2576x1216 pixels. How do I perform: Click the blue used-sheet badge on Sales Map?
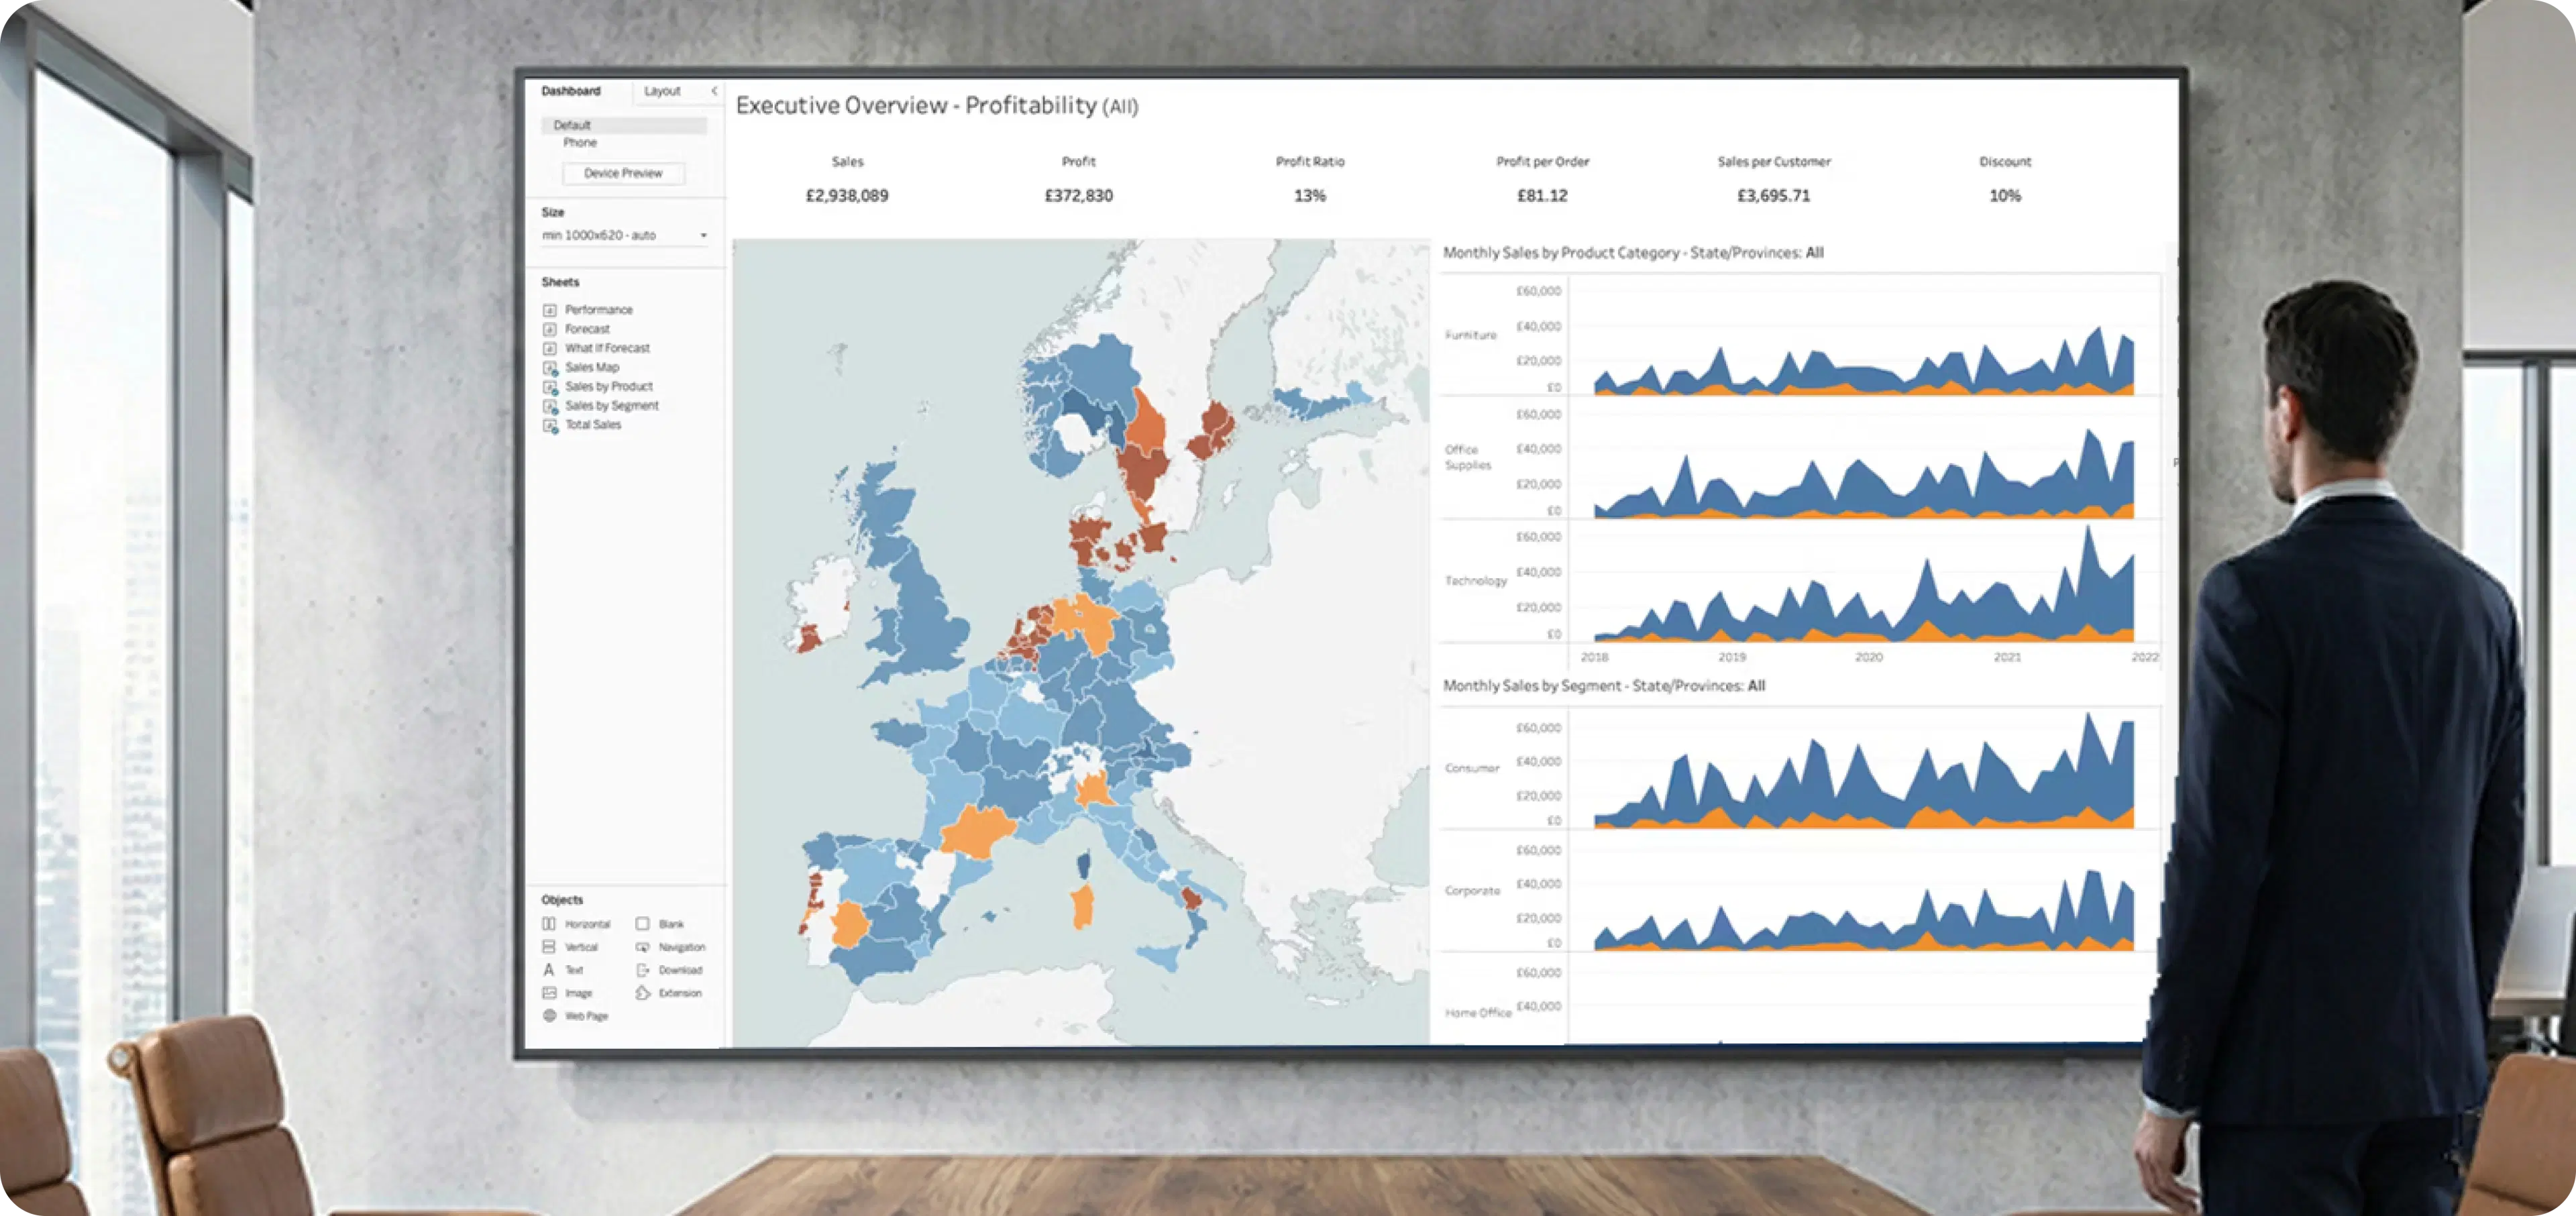tap(556, 373)
